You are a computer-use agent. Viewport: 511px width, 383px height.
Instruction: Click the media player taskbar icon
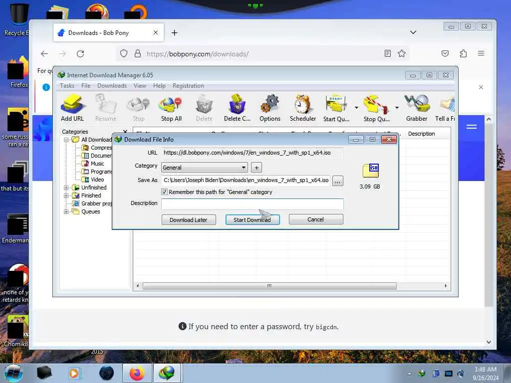74,373
